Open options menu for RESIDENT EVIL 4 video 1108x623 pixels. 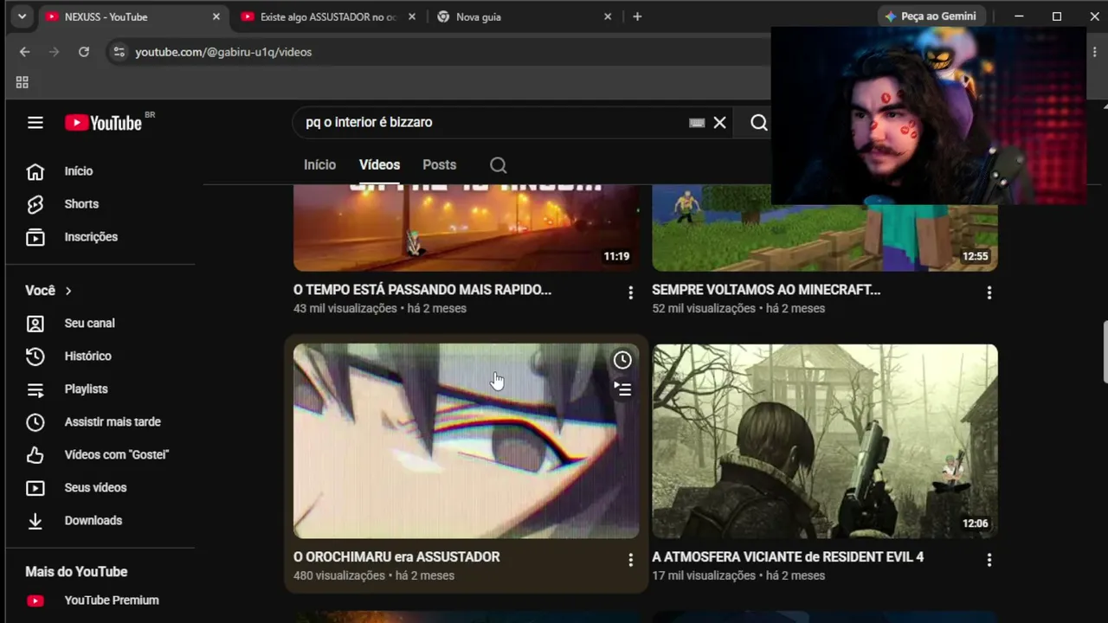coord(989,560)
